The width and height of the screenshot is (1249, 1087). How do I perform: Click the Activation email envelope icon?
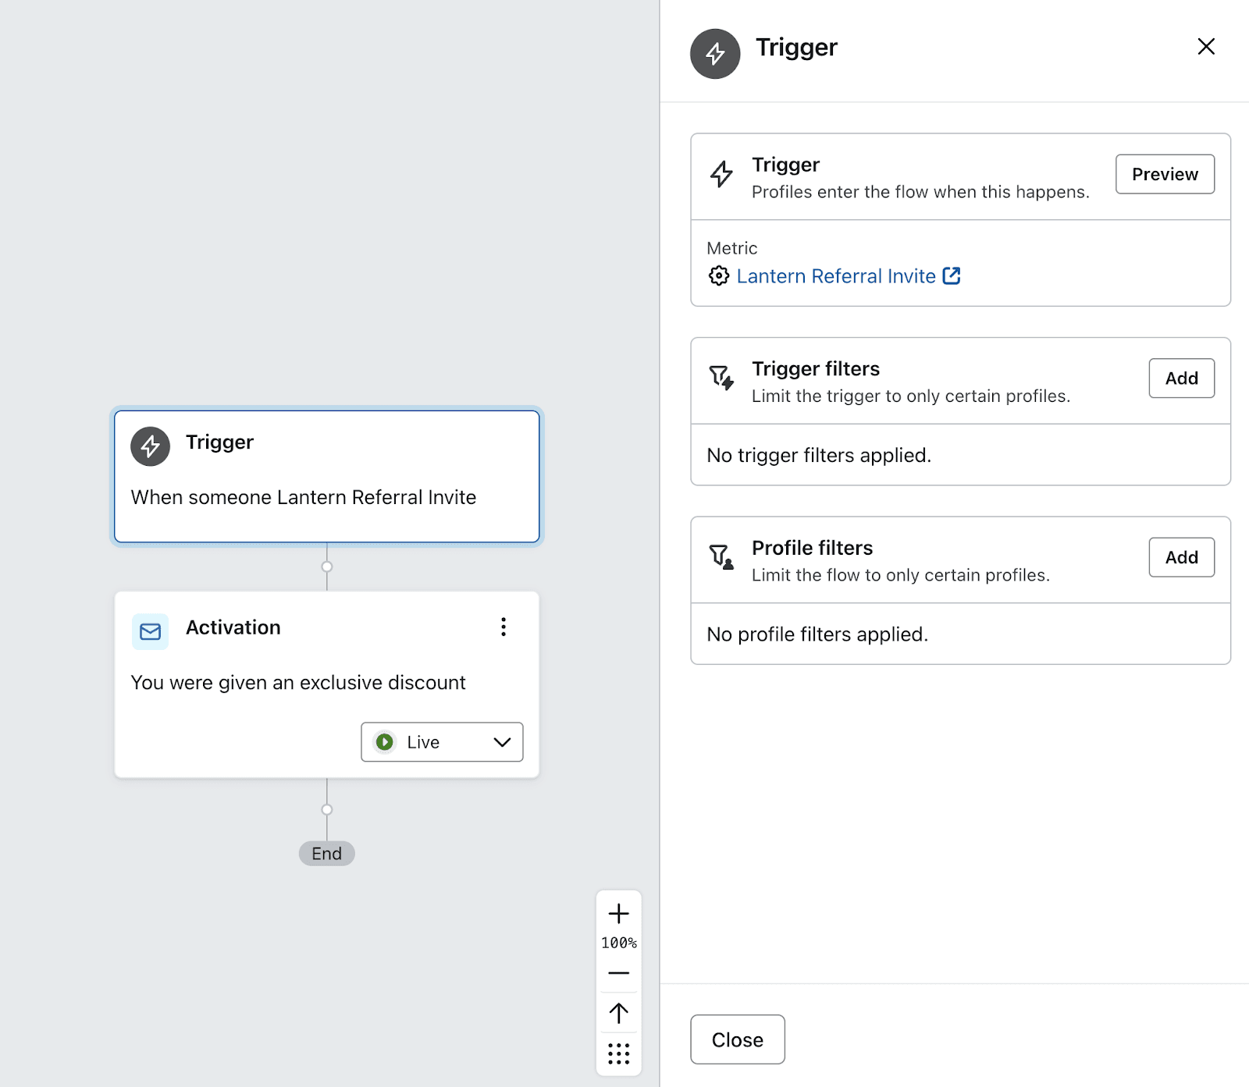150,631
